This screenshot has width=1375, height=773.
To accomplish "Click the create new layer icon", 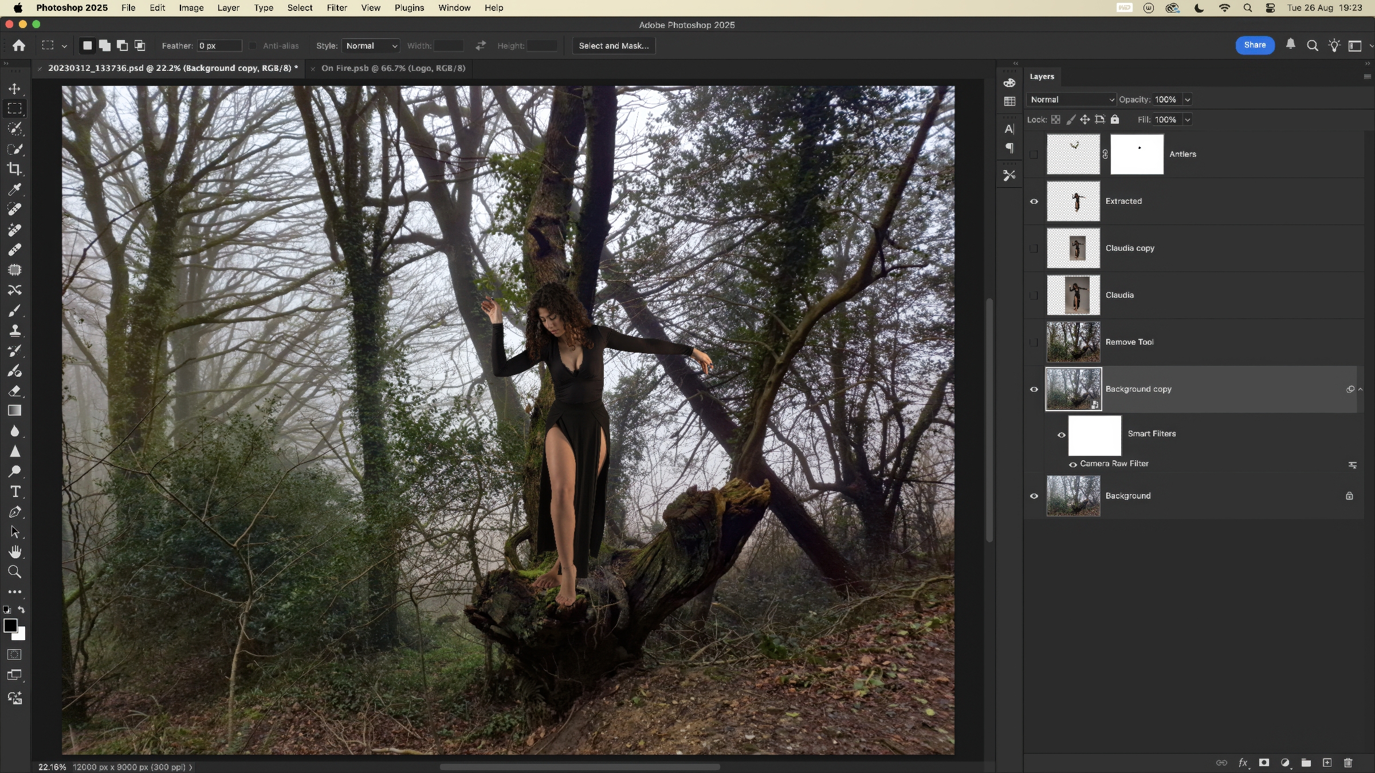I will click(x=1327, y=763).
